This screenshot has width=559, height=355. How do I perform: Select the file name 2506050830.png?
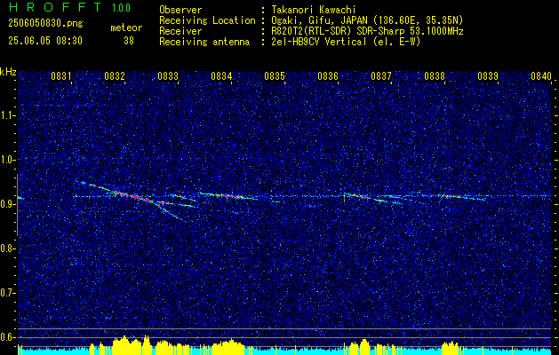click(45, 24)
